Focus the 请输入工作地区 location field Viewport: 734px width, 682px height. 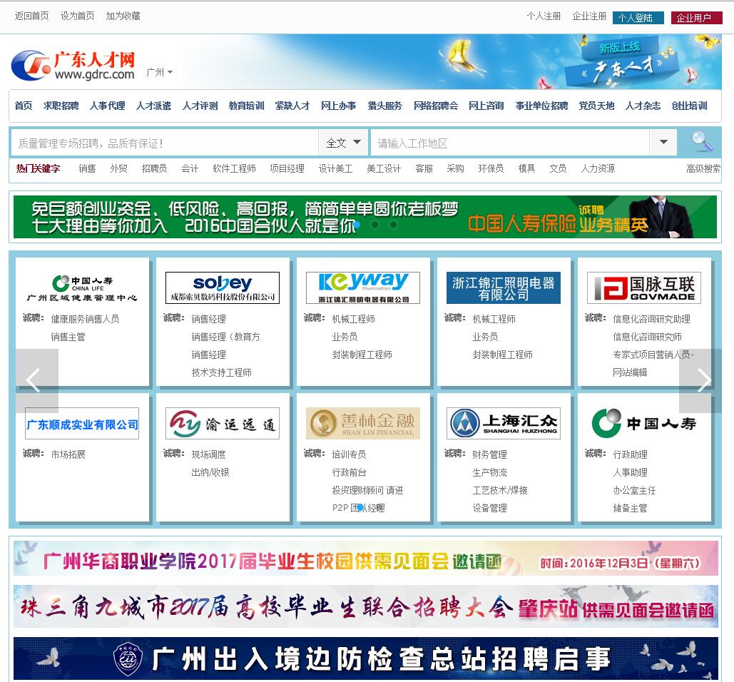[510, 143]
